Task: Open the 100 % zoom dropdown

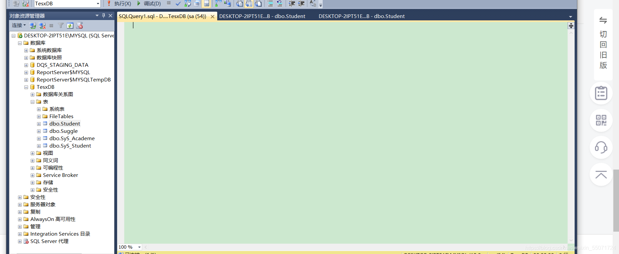Action: [x=139, y=247]
